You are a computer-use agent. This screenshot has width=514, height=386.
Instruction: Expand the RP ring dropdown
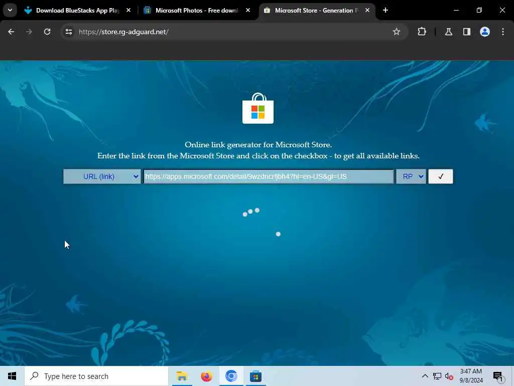click(411, 176)
